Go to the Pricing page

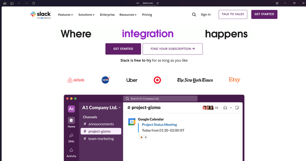click(147, 15)
